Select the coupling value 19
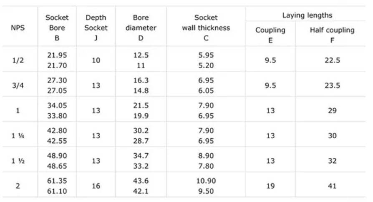This screenshot has width=373, height=202. pos(270,186)
